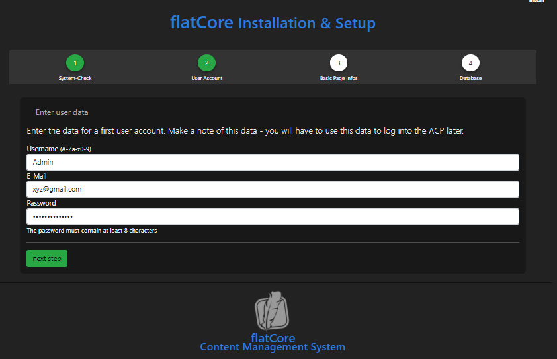Screen dimensions: 557x359
Task: Open the User Account step label
Action: (x=206, y=78)
